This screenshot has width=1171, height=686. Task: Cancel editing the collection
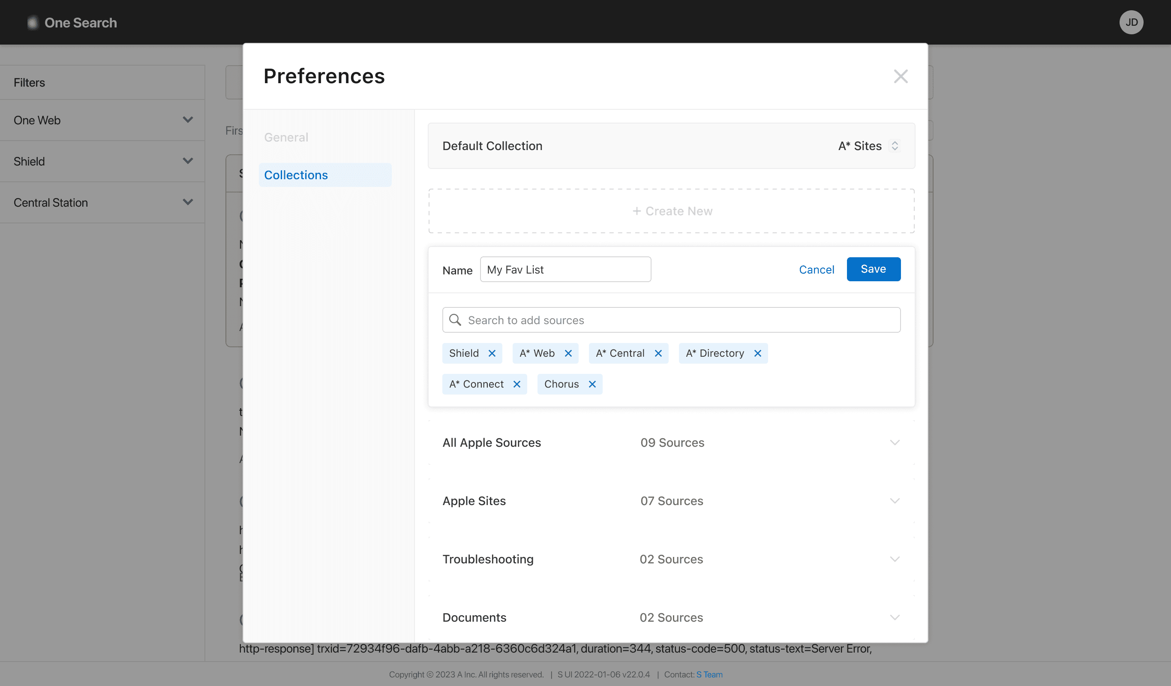[x=816, y=270]
